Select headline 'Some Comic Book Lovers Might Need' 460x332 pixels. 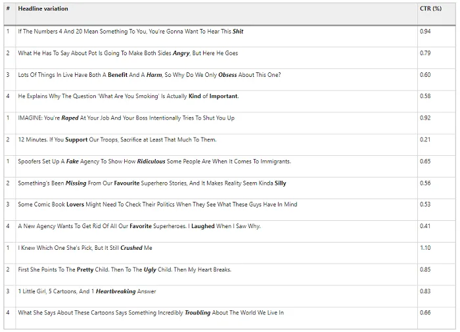point(158,204)
